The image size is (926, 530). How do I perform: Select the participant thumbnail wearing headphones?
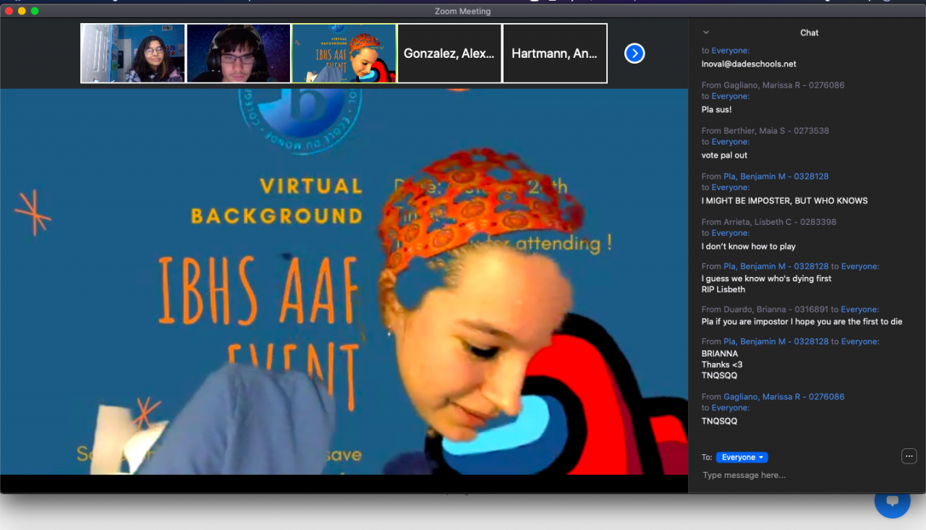[x=239, y=54]
